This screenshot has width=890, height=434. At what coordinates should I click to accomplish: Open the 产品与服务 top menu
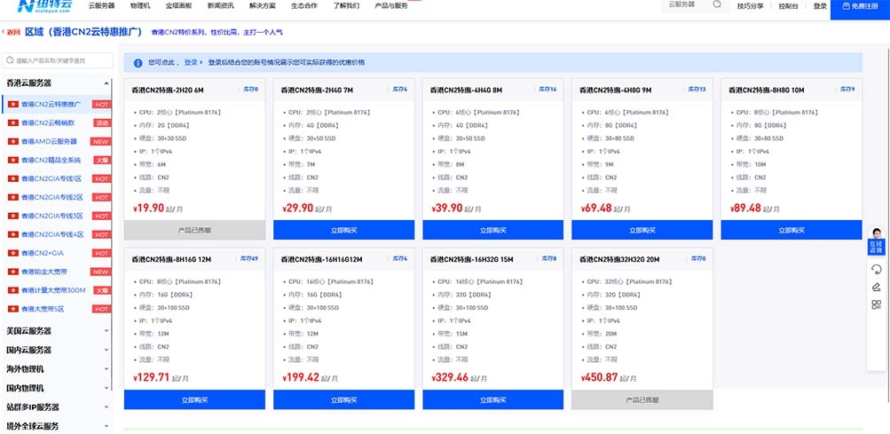click(391, 5)
